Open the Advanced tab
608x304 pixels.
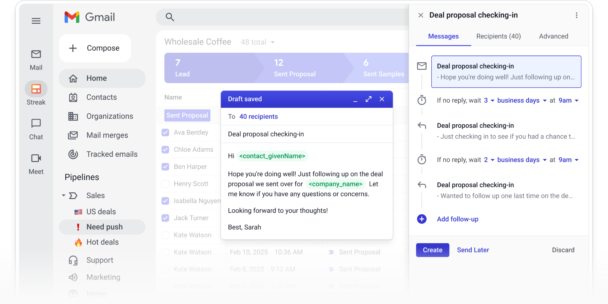click(553, 36)
